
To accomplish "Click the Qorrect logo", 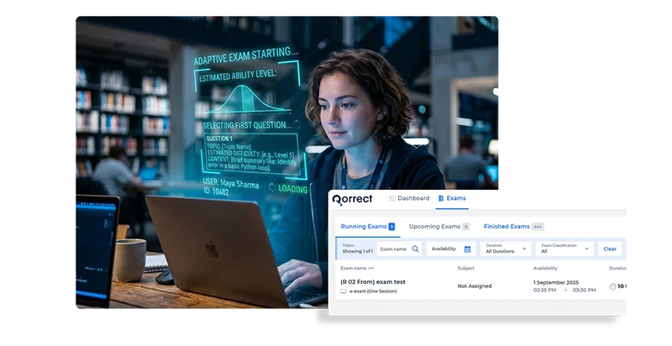I will (352, 199).
